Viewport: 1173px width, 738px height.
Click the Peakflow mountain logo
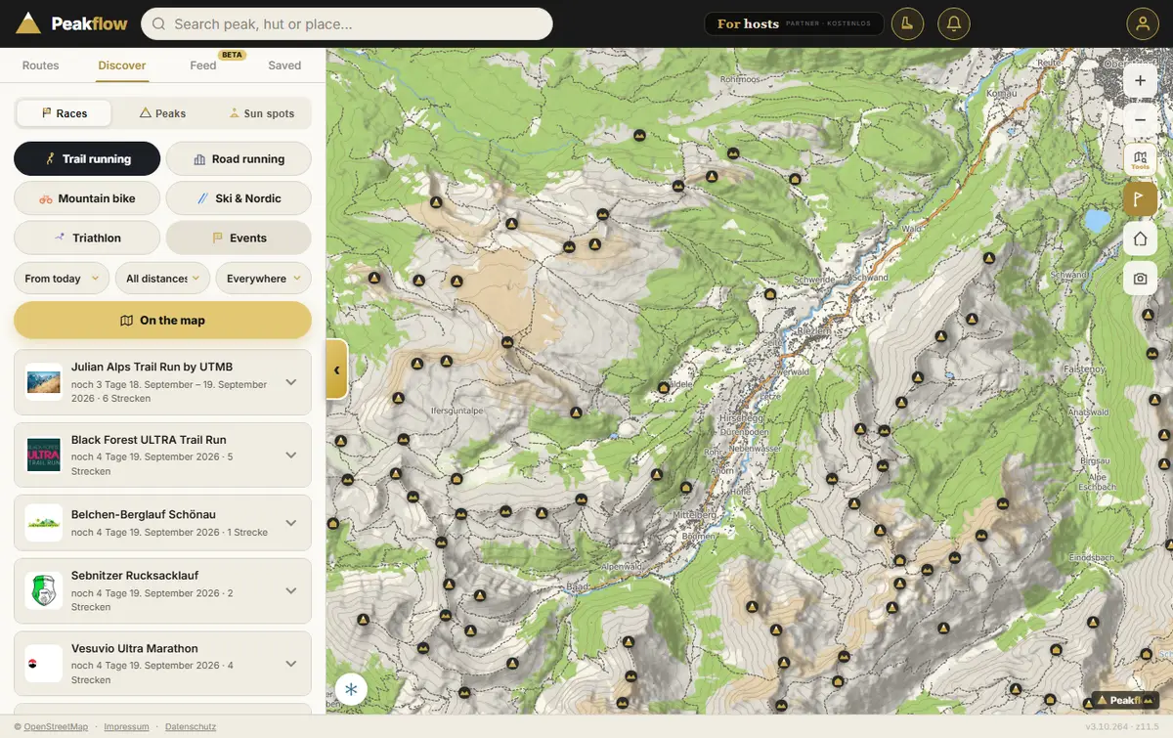pyautogui.click(x=28, y=23)
